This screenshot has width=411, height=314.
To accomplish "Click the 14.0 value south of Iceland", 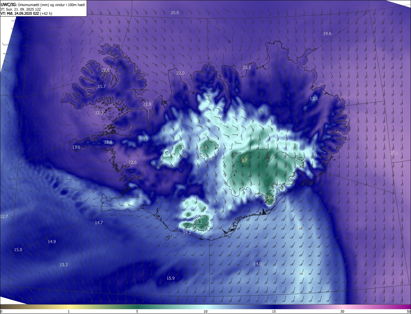I will tap(258, 264).
